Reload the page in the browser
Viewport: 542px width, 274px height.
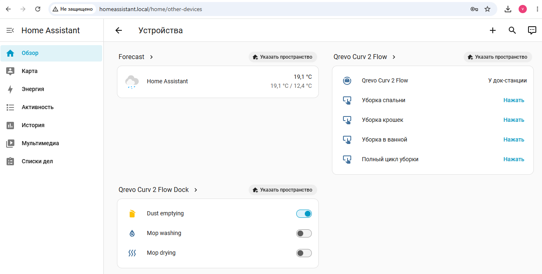pos(38,9)
